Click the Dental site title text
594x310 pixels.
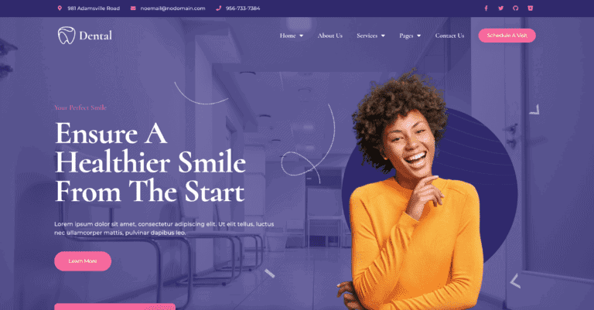(x=95, y=36)
